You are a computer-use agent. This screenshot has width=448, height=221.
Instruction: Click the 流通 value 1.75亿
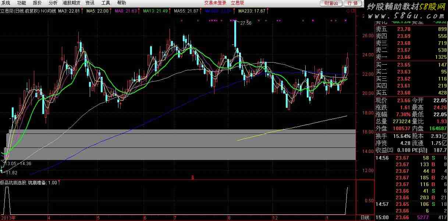[438, 143]
